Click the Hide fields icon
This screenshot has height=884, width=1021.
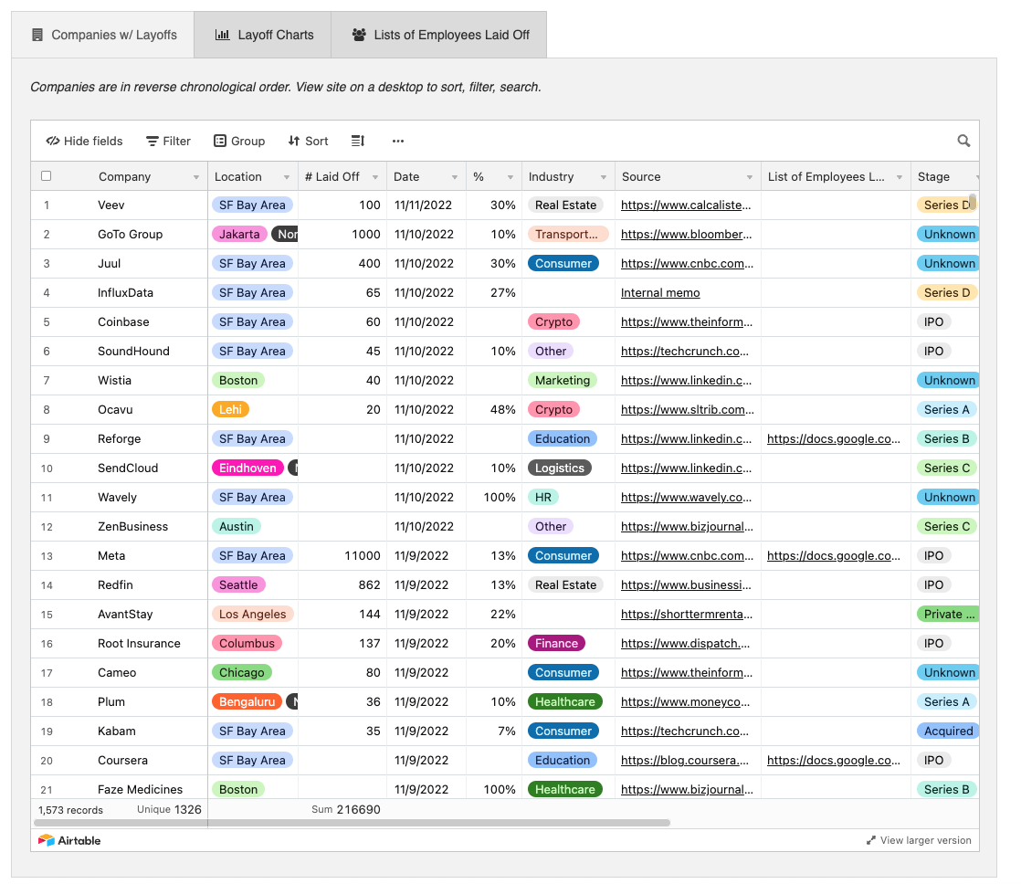(53, 141)
